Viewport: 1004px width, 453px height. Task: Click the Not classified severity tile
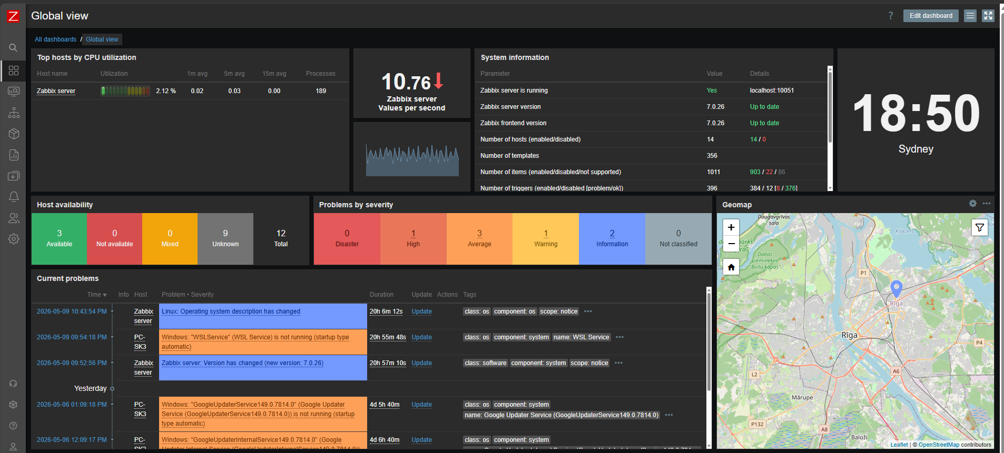tap(678, 239)
